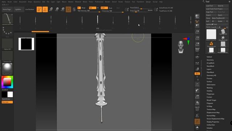Expand the ArrayMesh section
Screen dimensions: 232x131
(x=210, y=63)
